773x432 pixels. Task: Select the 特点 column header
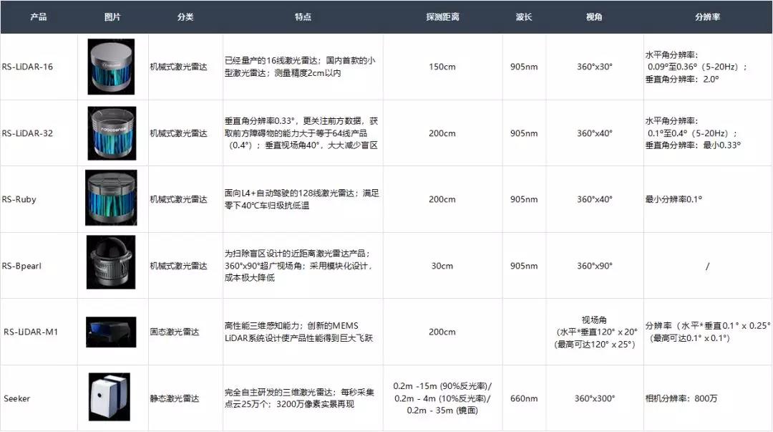303,16
